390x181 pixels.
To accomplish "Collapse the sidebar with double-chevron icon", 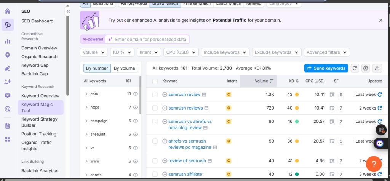I will pos(68,11).
